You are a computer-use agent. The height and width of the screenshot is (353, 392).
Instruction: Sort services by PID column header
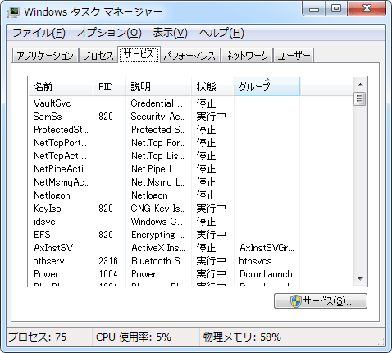[x=109, y=87]
